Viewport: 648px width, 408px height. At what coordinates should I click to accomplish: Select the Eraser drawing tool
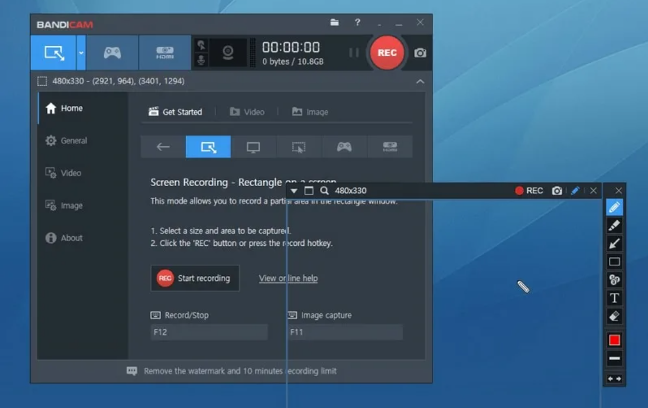pyautogui.click(x=614, y=316)
